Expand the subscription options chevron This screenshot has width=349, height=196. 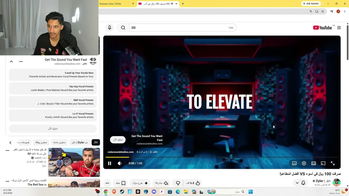[297, 183]
